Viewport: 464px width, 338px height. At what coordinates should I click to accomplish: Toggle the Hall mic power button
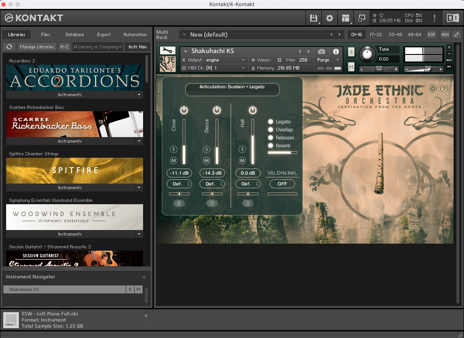point(252,110)
